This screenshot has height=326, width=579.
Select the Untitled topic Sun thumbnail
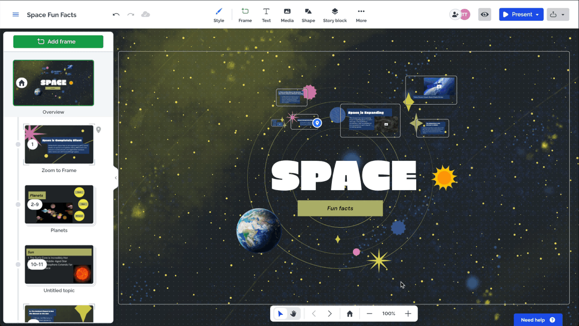tap(59, 264)
